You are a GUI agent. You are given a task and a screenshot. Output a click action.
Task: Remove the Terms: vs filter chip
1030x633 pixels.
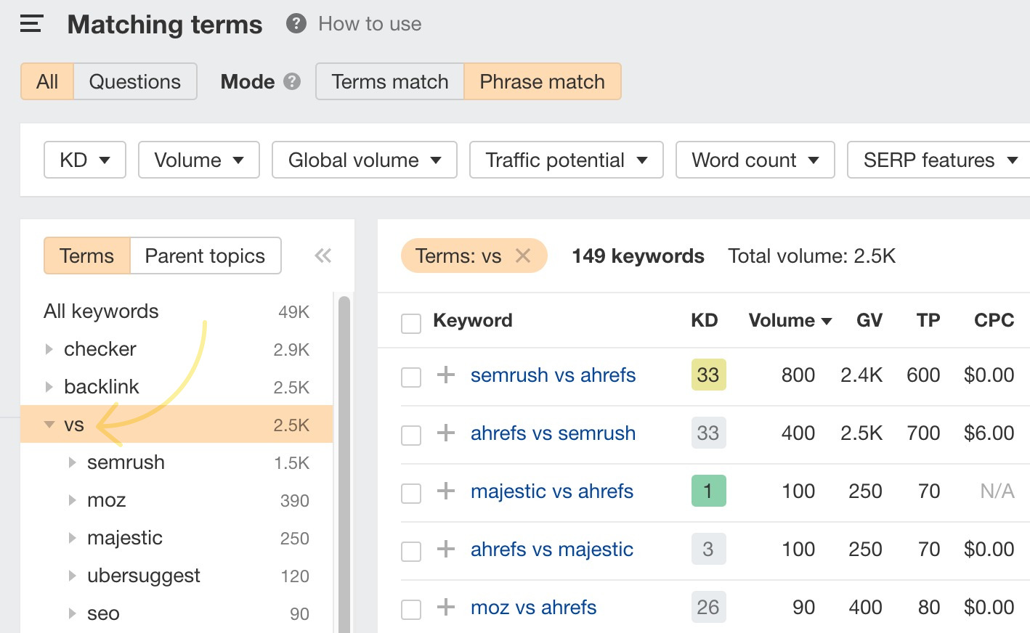pyautogui.click(x=522, y=256)
